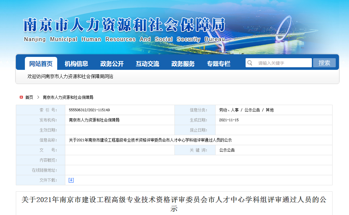
Task: Open 南京市人力资源和社会保障局 breadcrumb link
Action: tap(68, 97)
